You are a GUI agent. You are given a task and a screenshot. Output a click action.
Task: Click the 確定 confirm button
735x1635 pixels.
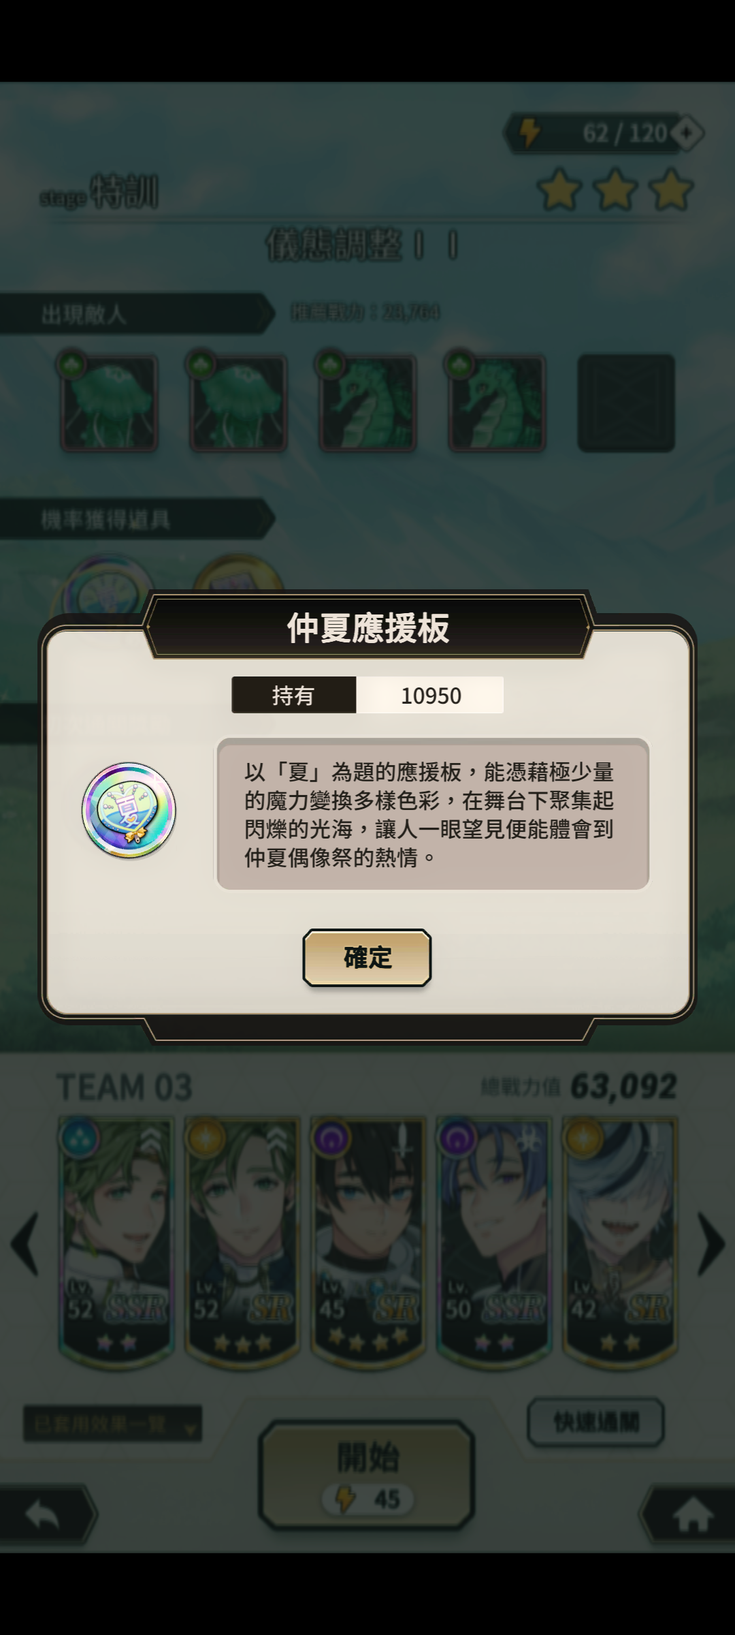point(367,957)
